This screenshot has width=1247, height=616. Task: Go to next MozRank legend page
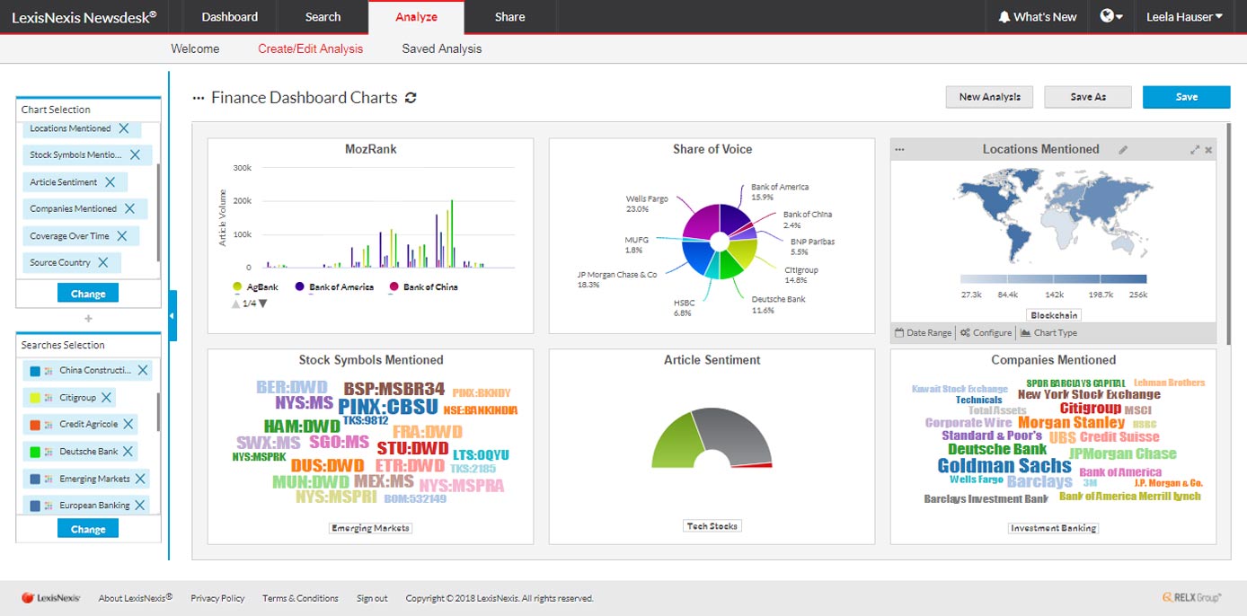tap(263, 304)
